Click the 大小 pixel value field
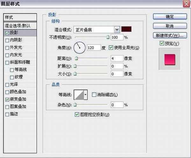This screenshot has height=158, width=191. coord(117,74)
